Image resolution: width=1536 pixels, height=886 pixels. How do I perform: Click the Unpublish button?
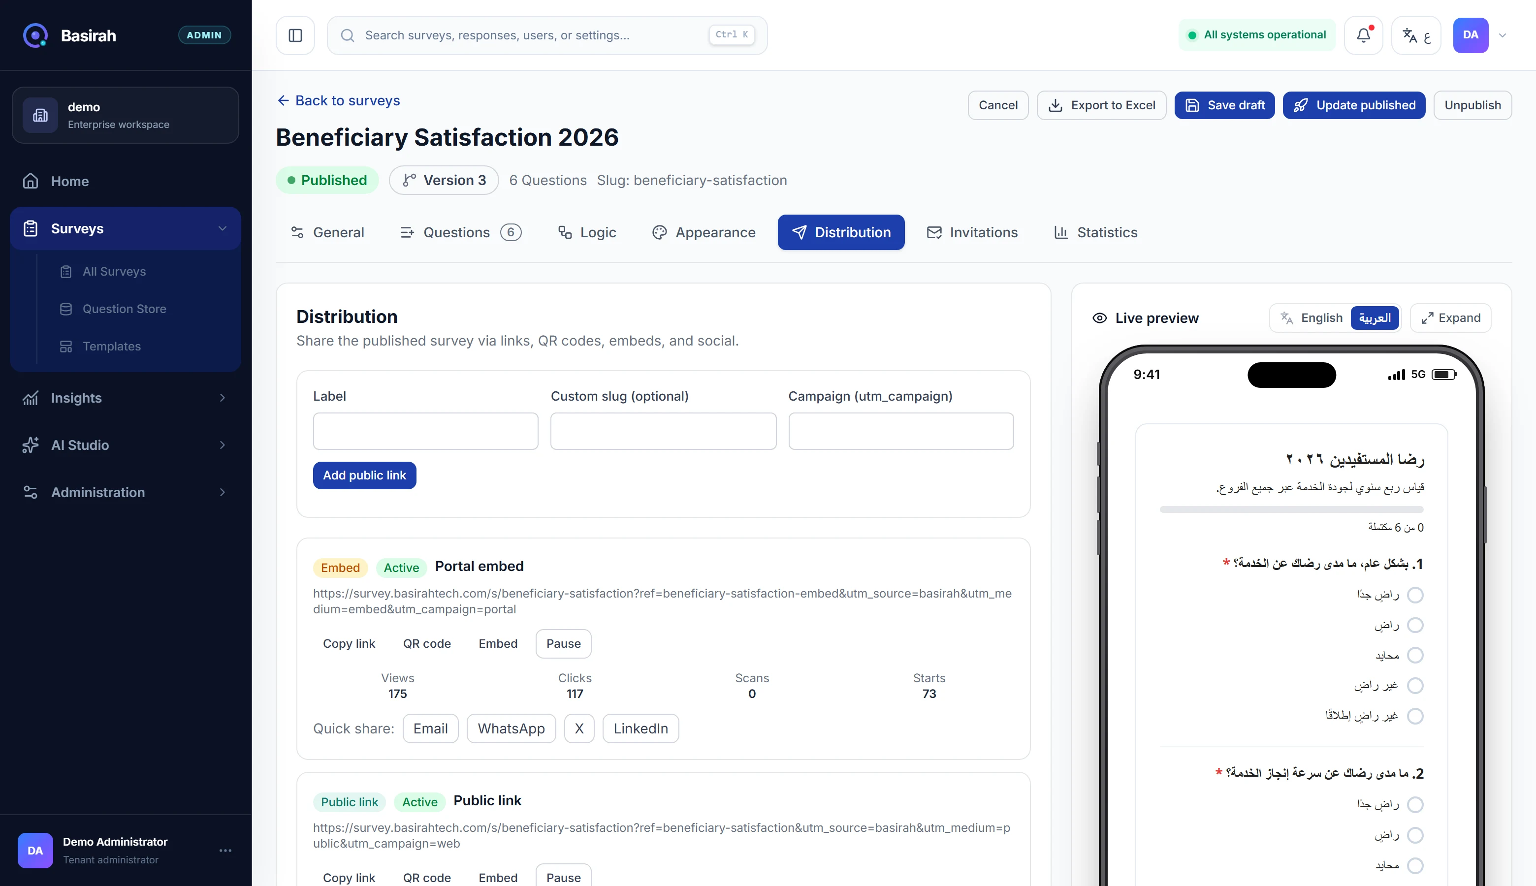1472,105
